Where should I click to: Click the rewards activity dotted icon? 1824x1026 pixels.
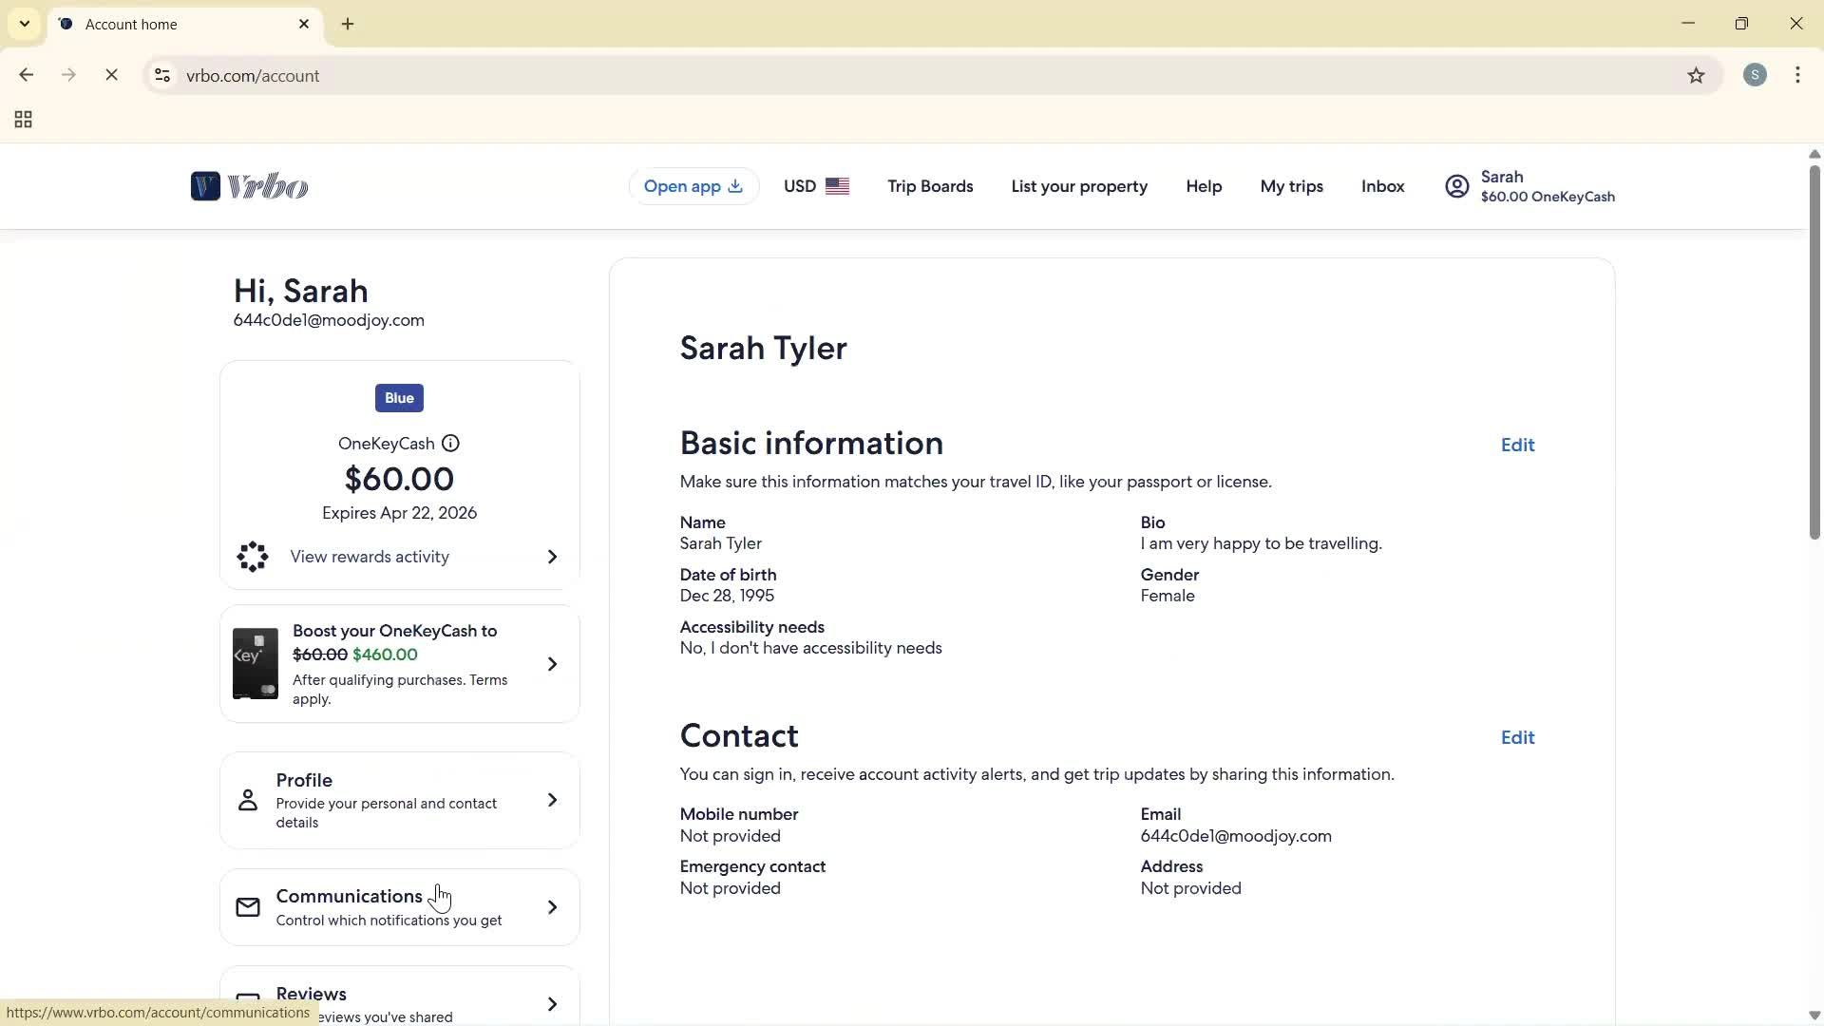[253, 557]
